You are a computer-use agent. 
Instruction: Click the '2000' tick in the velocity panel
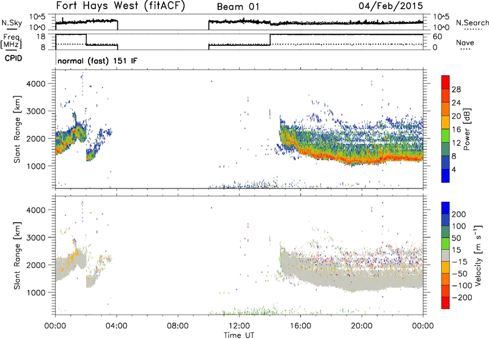click(x=35, y=265)
